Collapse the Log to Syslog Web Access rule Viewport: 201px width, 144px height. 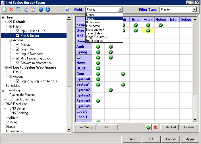(x=7, y=67)
